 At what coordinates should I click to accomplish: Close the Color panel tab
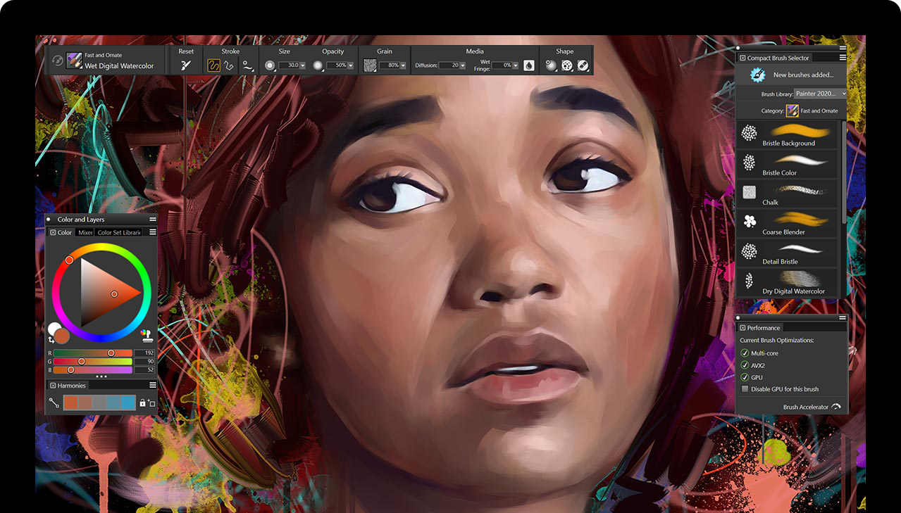[x=52, y=232]
